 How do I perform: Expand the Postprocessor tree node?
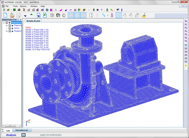[x=6, y=31]
